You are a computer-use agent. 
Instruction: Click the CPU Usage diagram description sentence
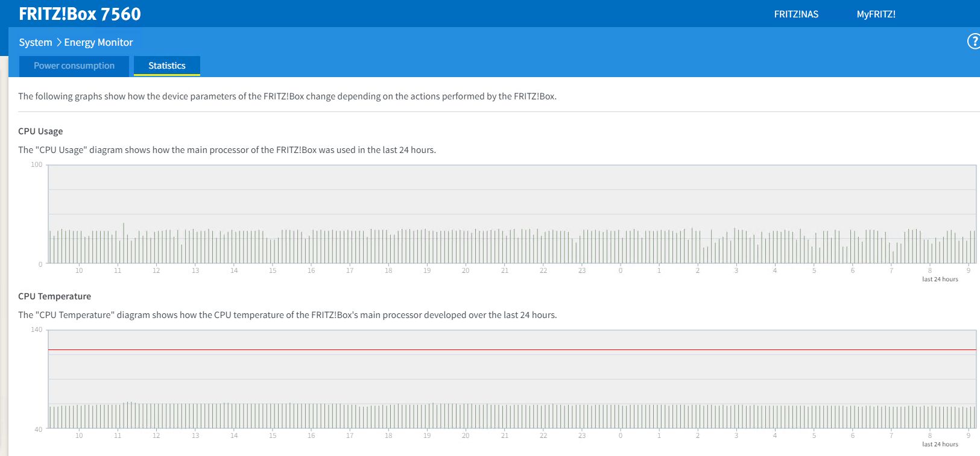tap(227, 150)
